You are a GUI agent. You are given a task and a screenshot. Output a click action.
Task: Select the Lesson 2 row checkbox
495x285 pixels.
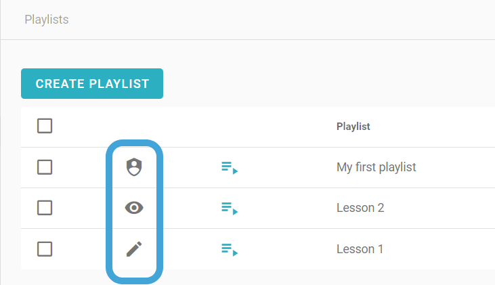(45, 208)
